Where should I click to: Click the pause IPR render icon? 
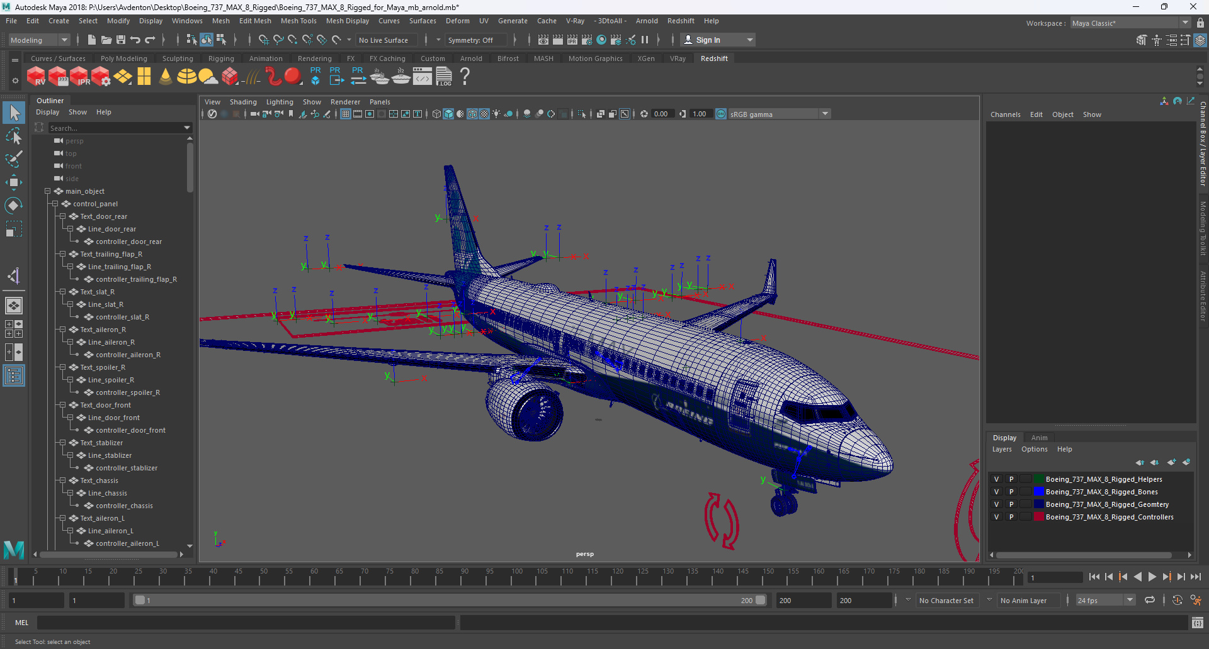coord(645,40)
